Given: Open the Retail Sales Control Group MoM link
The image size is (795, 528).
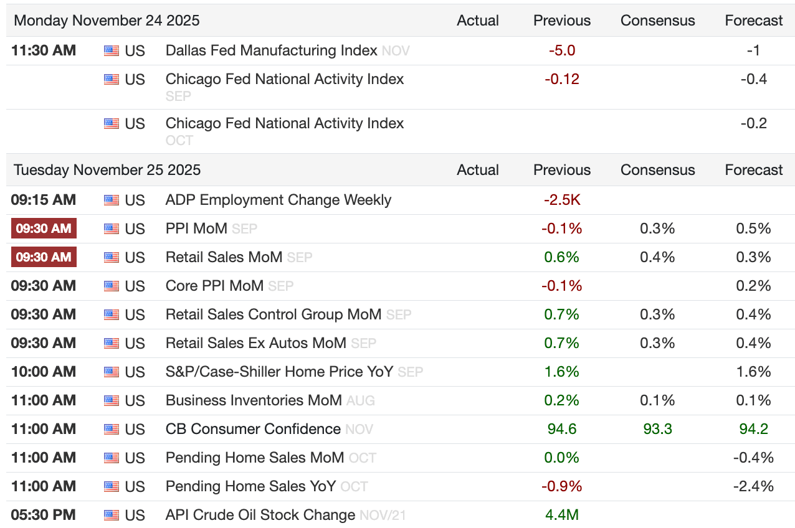Looking at the screenshot, I should point(274,314).
